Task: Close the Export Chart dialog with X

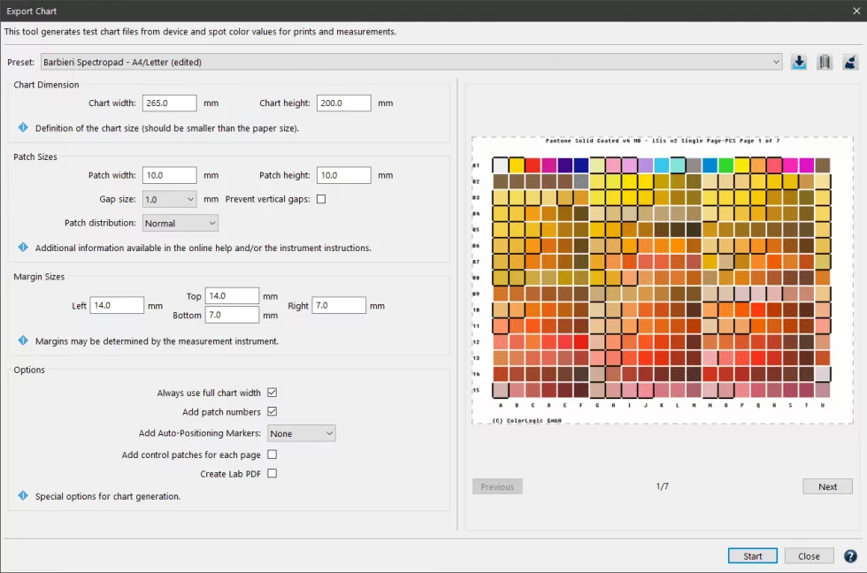Action: [856, 11]
